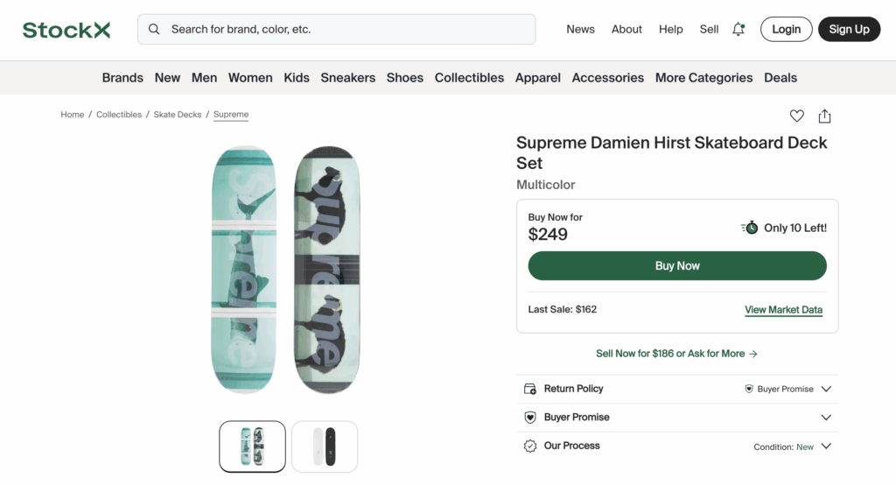Open the Sneakers category menu
Image resolution: width=896 pixels, height=485 pixels.
(347, 78)
